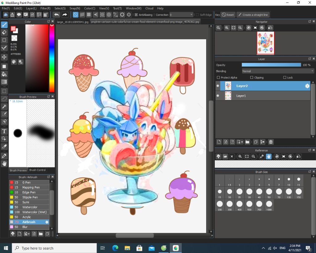Click the layer Opacity slider bar
This screenshot has height=253, width=316.
(x=271, y=65)
